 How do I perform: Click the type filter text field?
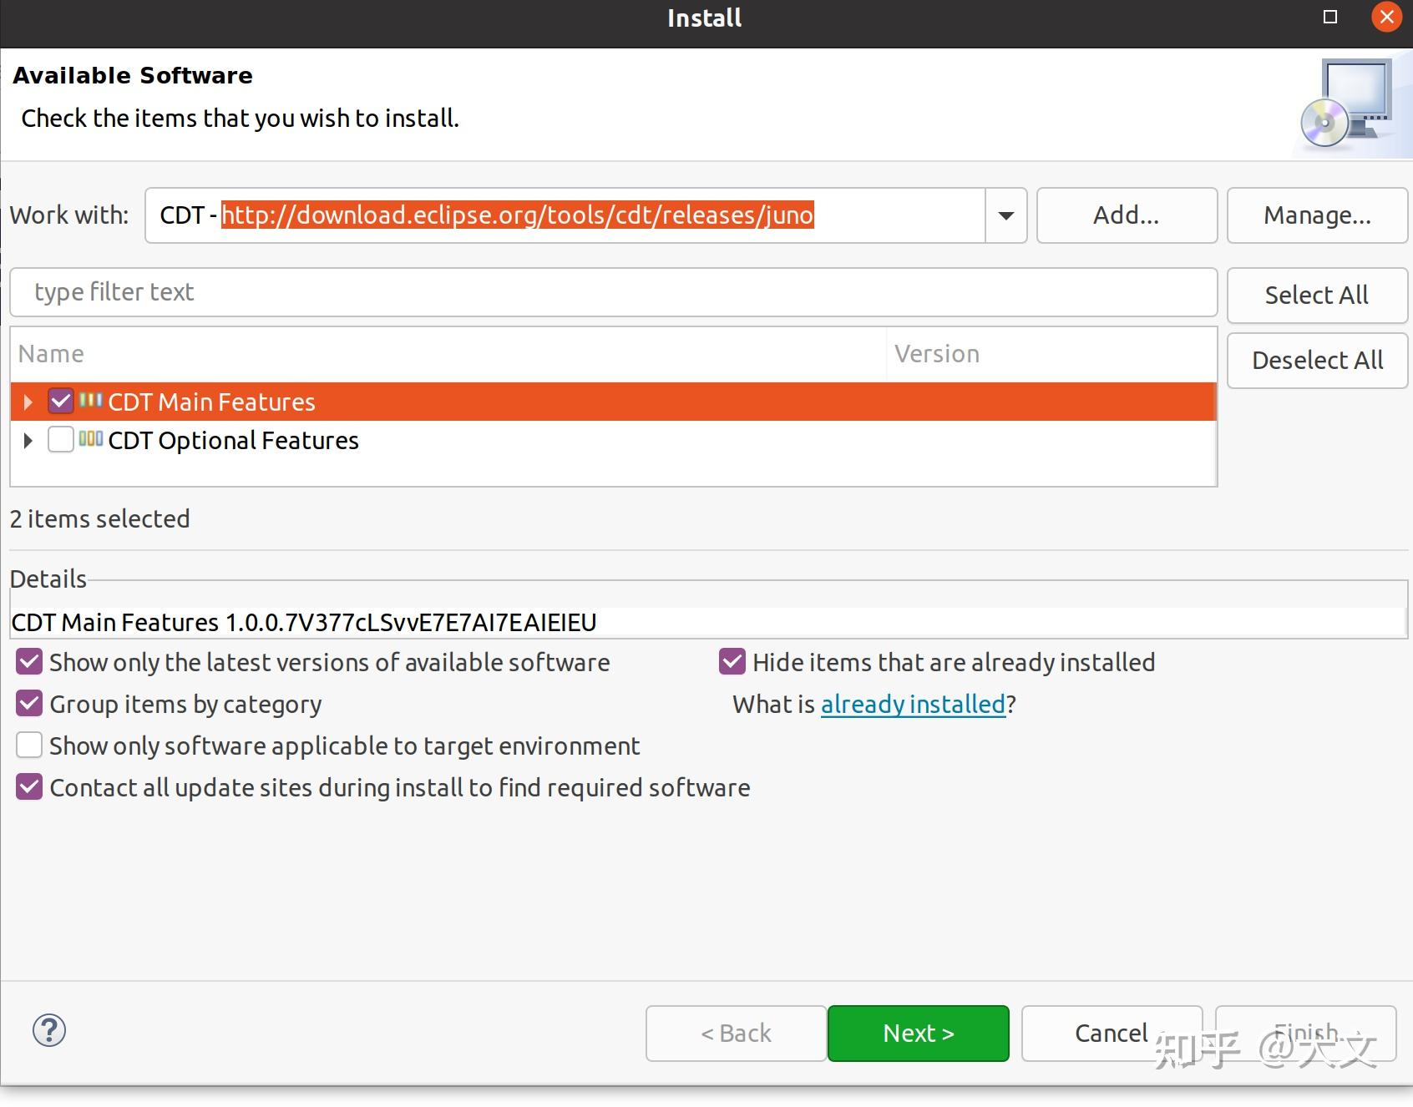(613, 292)
